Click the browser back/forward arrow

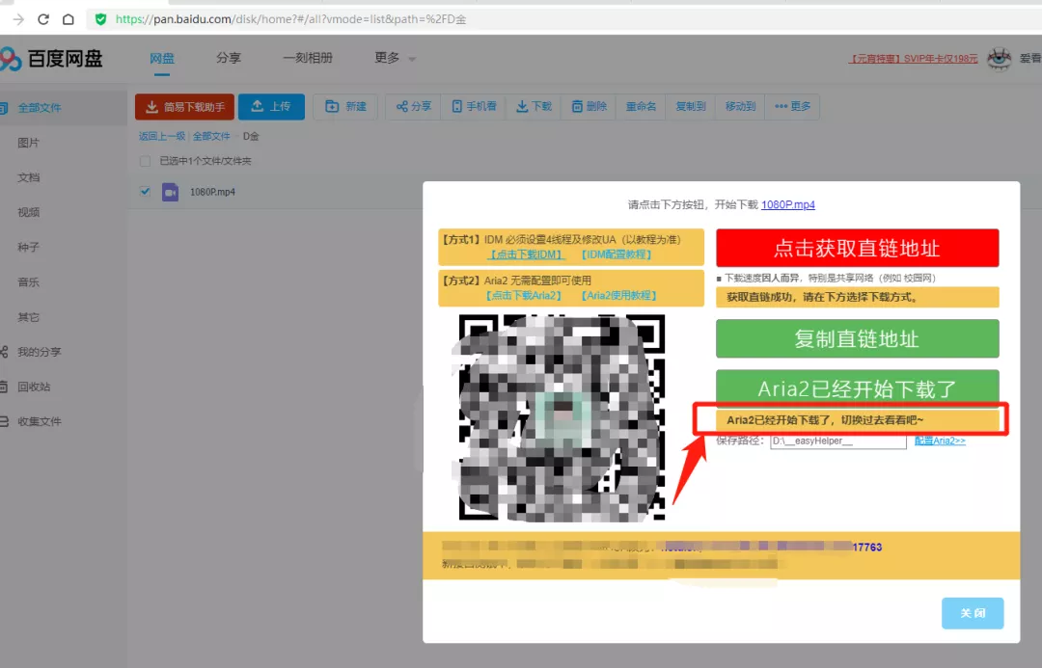[x=18, y=19]
